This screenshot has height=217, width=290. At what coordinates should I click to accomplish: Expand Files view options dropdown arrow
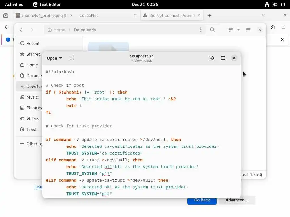coord(238,30)
